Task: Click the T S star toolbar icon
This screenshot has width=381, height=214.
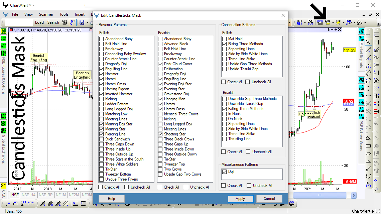Action: 338,22
